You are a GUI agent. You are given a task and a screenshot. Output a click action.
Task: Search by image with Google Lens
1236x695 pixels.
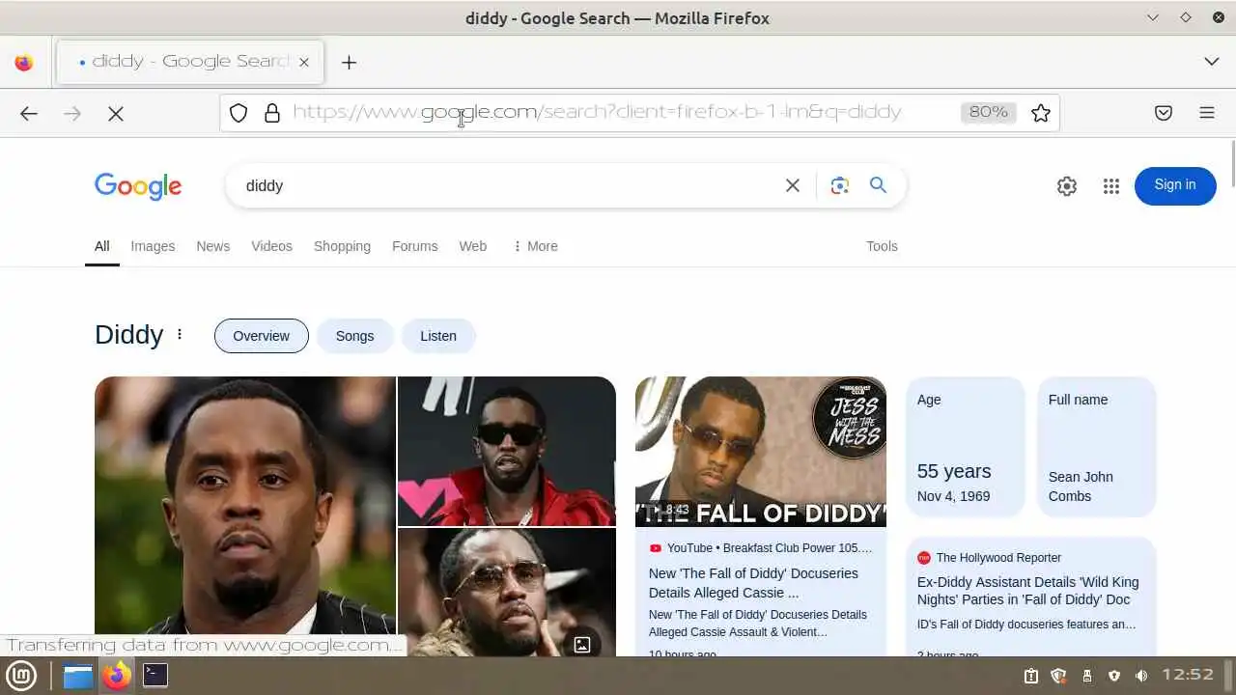840,185
